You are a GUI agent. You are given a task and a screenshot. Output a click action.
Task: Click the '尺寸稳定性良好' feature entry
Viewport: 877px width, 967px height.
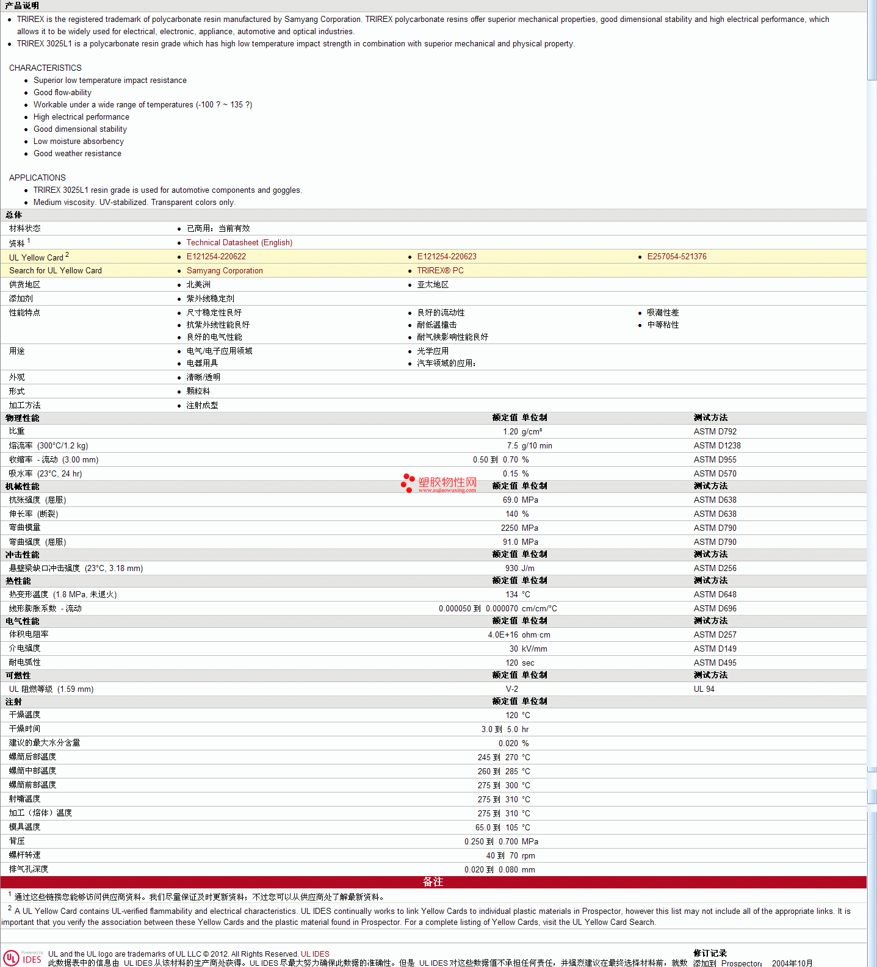click(214, 313)
